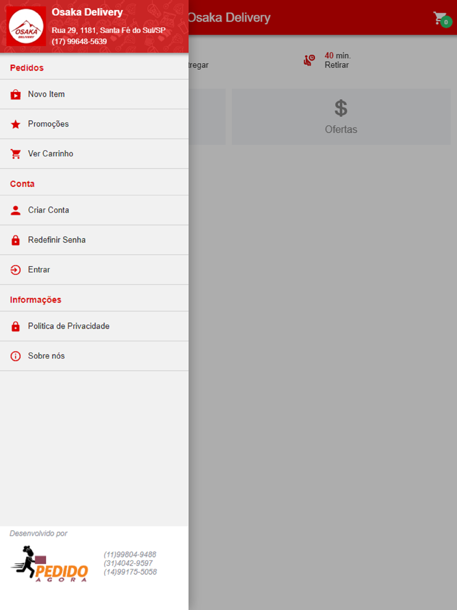Image resolution: width=457 pixels, height=610 pixels.
Task: Click the star icon for Promoções
Action: [16, 124]
